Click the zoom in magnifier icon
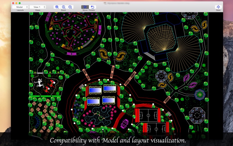The height and width of the screenshot is (146, 233). point(57,7)
